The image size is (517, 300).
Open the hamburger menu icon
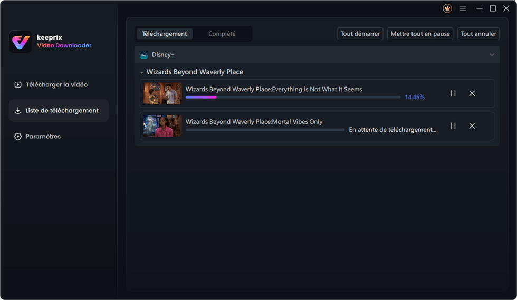[x=463, y=8]
